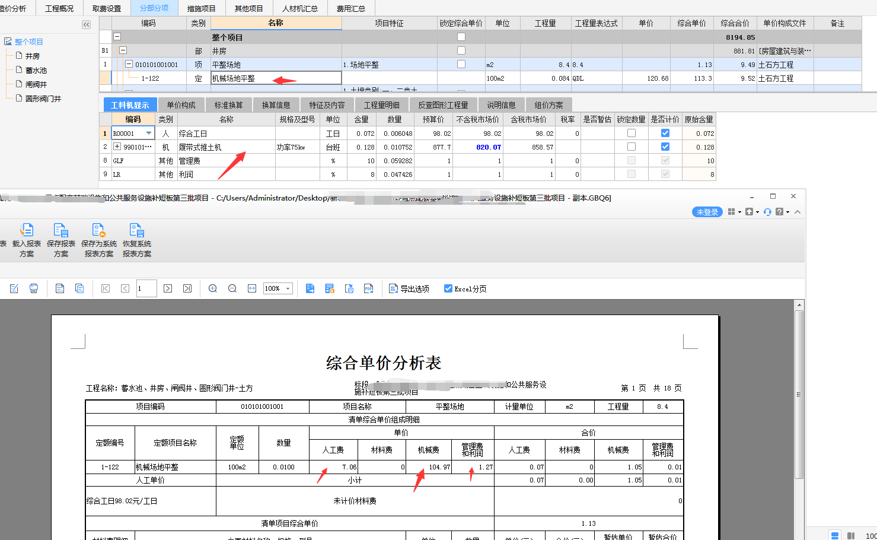Click scrollbar up arrow in report preview
Screen dimensions: 877x540
click(x=799, y=305)
